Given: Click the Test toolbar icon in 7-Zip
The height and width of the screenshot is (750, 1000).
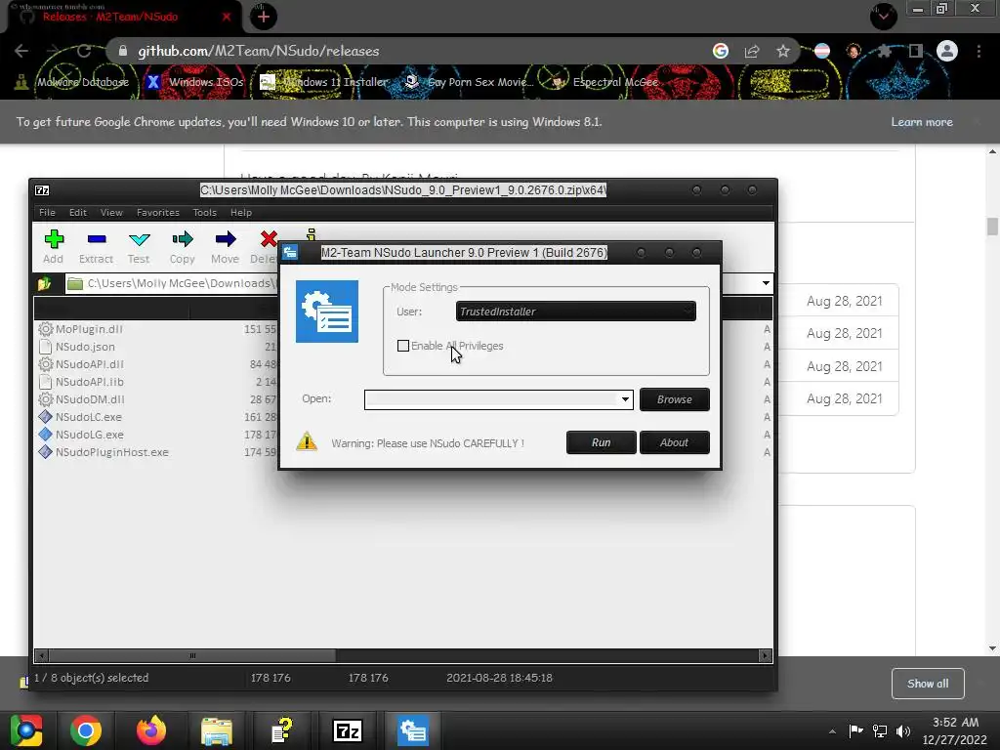Looking at the screenshot, I should coord(139,247).
